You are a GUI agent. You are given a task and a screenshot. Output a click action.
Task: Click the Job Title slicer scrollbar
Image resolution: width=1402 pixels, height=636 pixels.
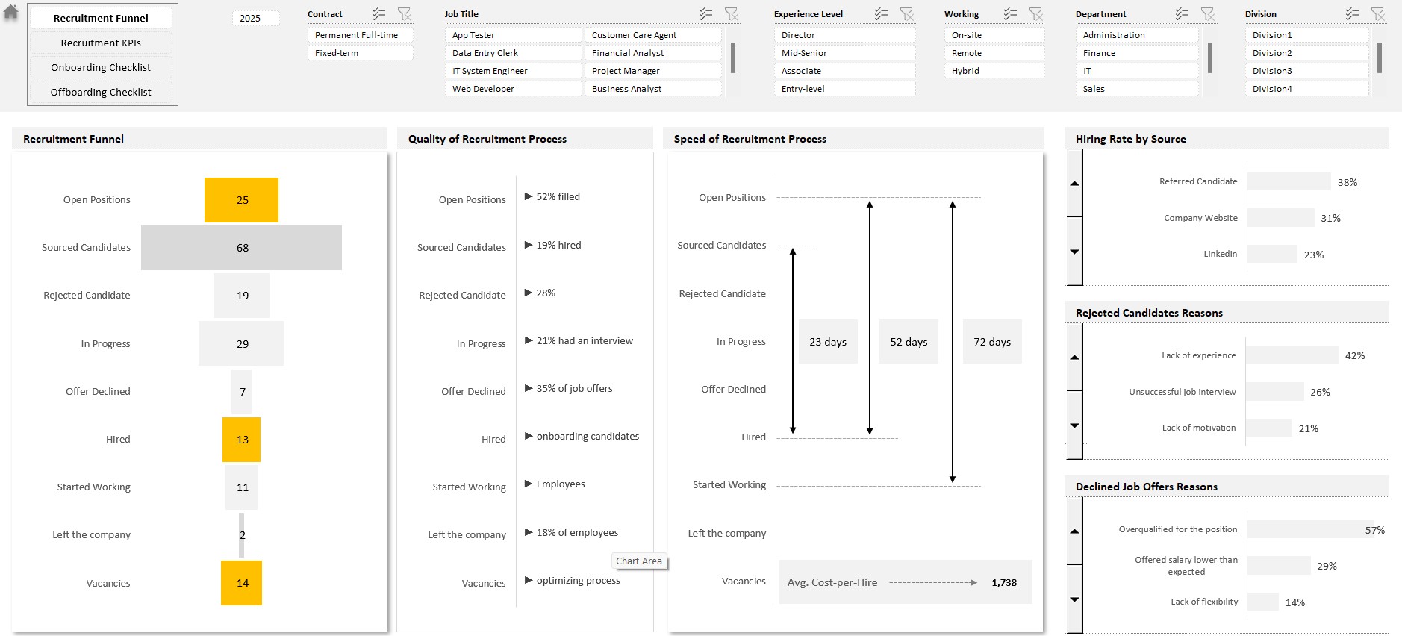click(x=733, y=58)
